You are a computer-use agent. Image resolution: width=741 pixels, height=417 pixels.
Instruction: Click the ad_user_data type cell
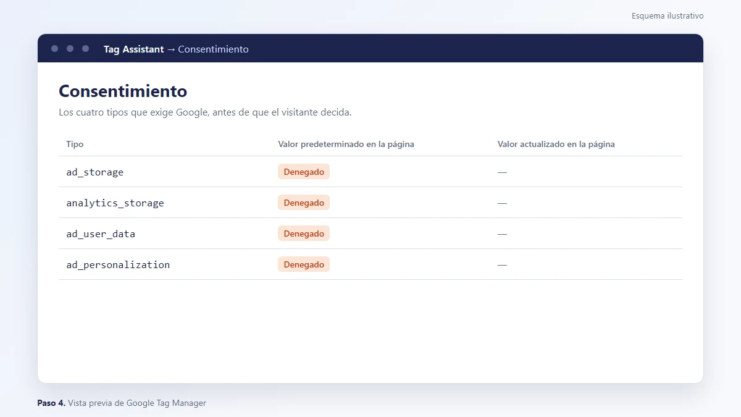point(101,234)
